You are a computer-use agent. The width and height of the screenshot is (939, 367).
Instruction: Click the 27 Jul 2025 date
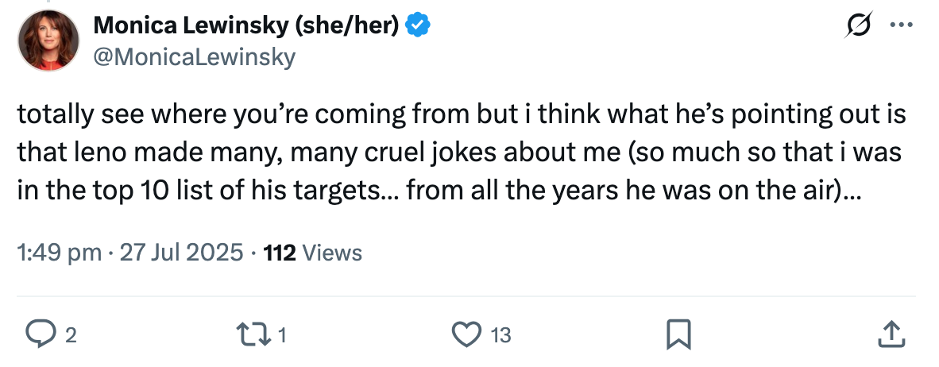pos(180,253)
